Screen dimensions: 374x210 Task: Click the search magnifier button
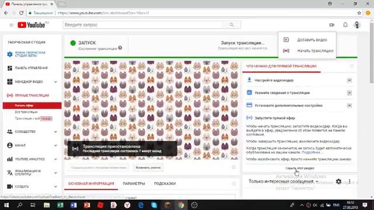tap(231, 24)
